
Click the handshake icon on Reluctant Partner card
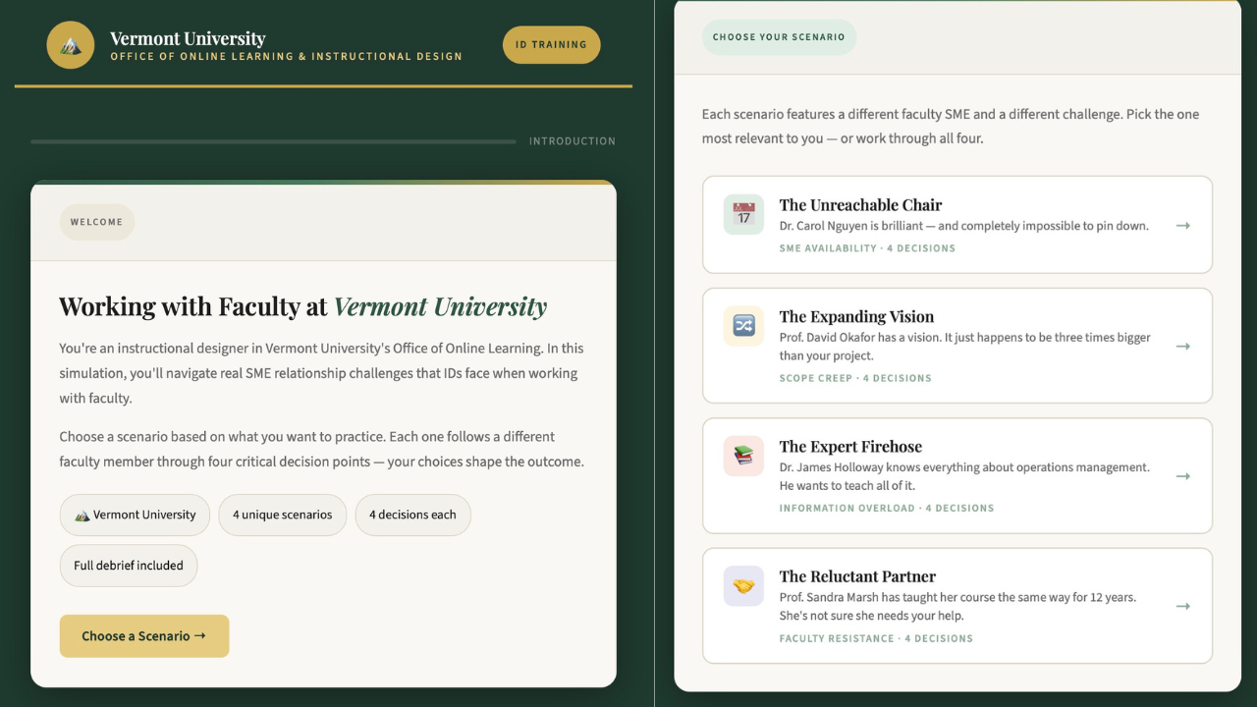point(743,586)
